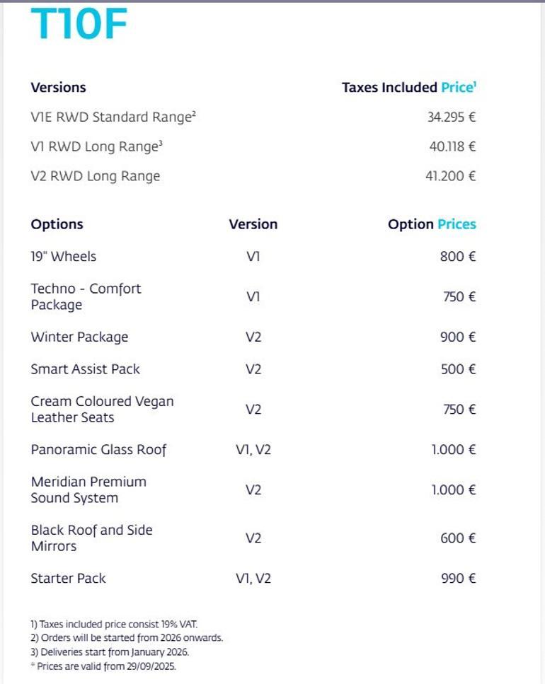Click the Starter Pack option
Viewport: 545px width, 684px height.
click(68, 578)
